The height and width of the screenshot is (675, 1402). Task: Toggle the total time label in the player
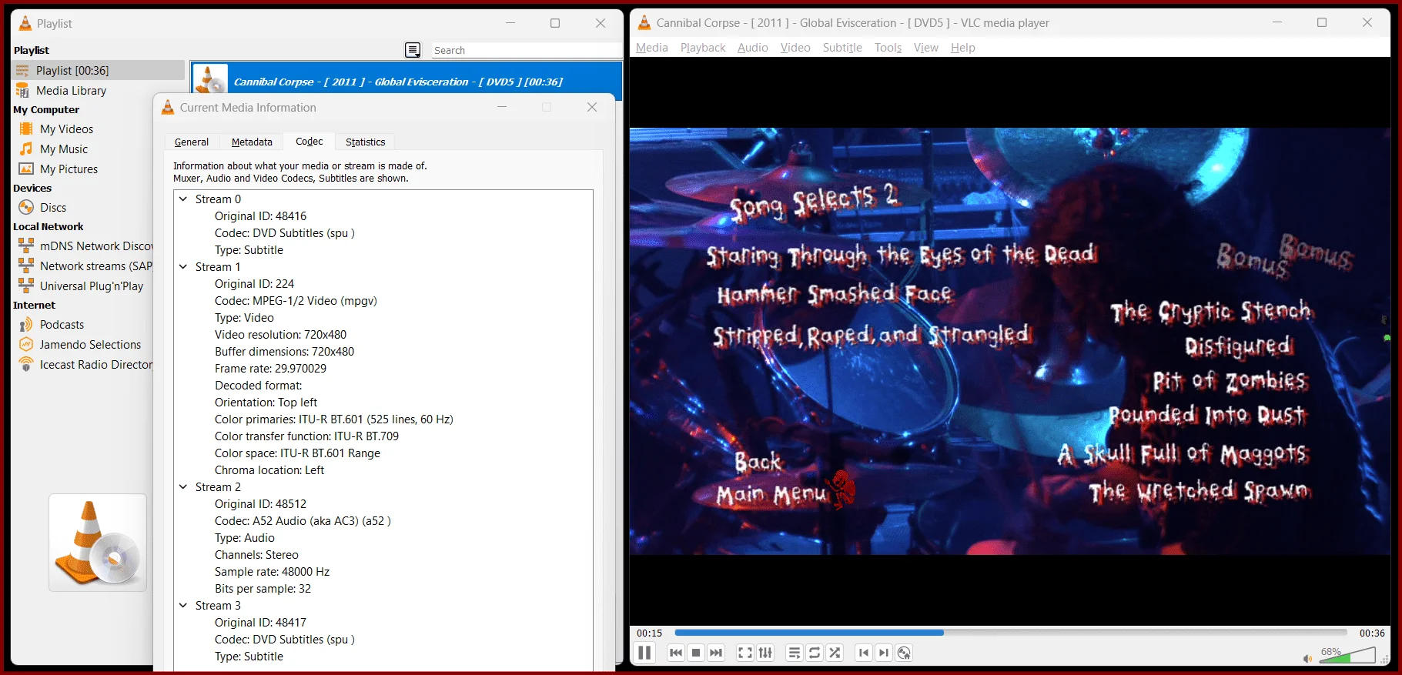pos(1371,633)
